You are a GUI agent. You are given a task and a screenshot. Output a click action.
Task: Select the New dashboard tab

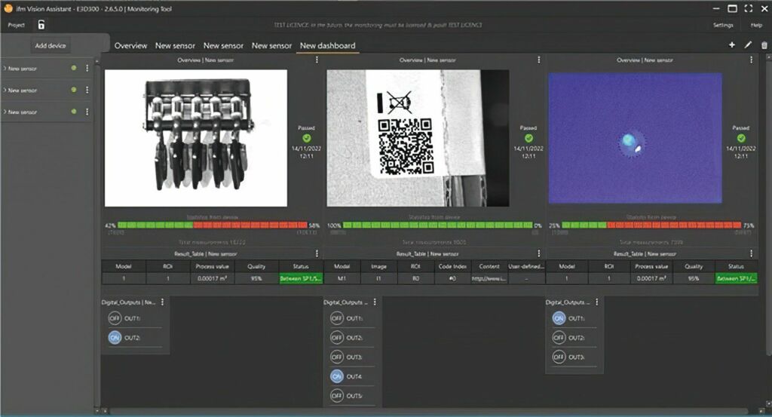(x=327, y=45)
